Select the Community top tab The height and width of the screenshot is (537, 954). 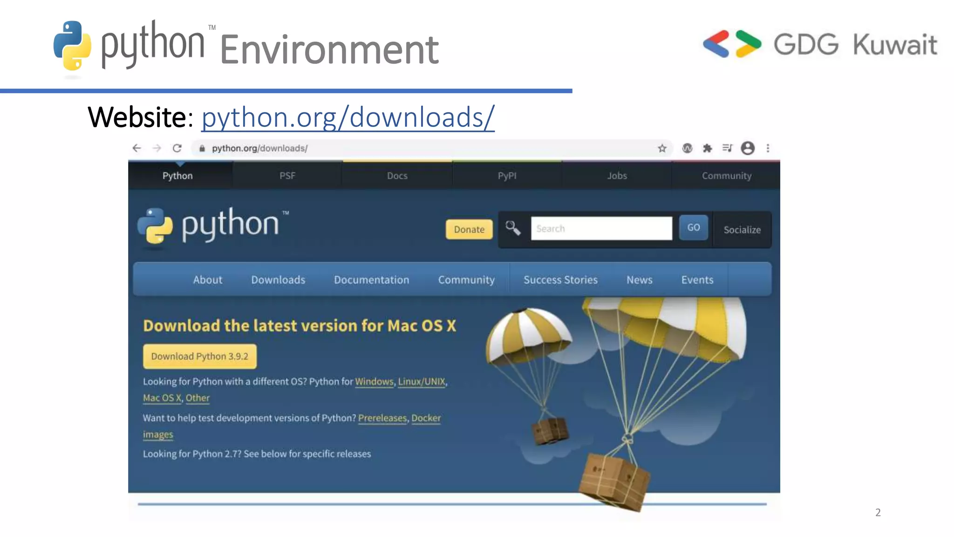[727, 176]
